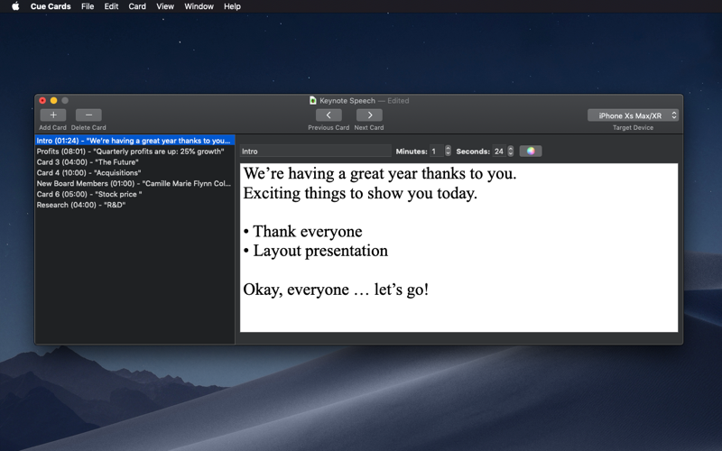Open the Window menu

point(199,6)
